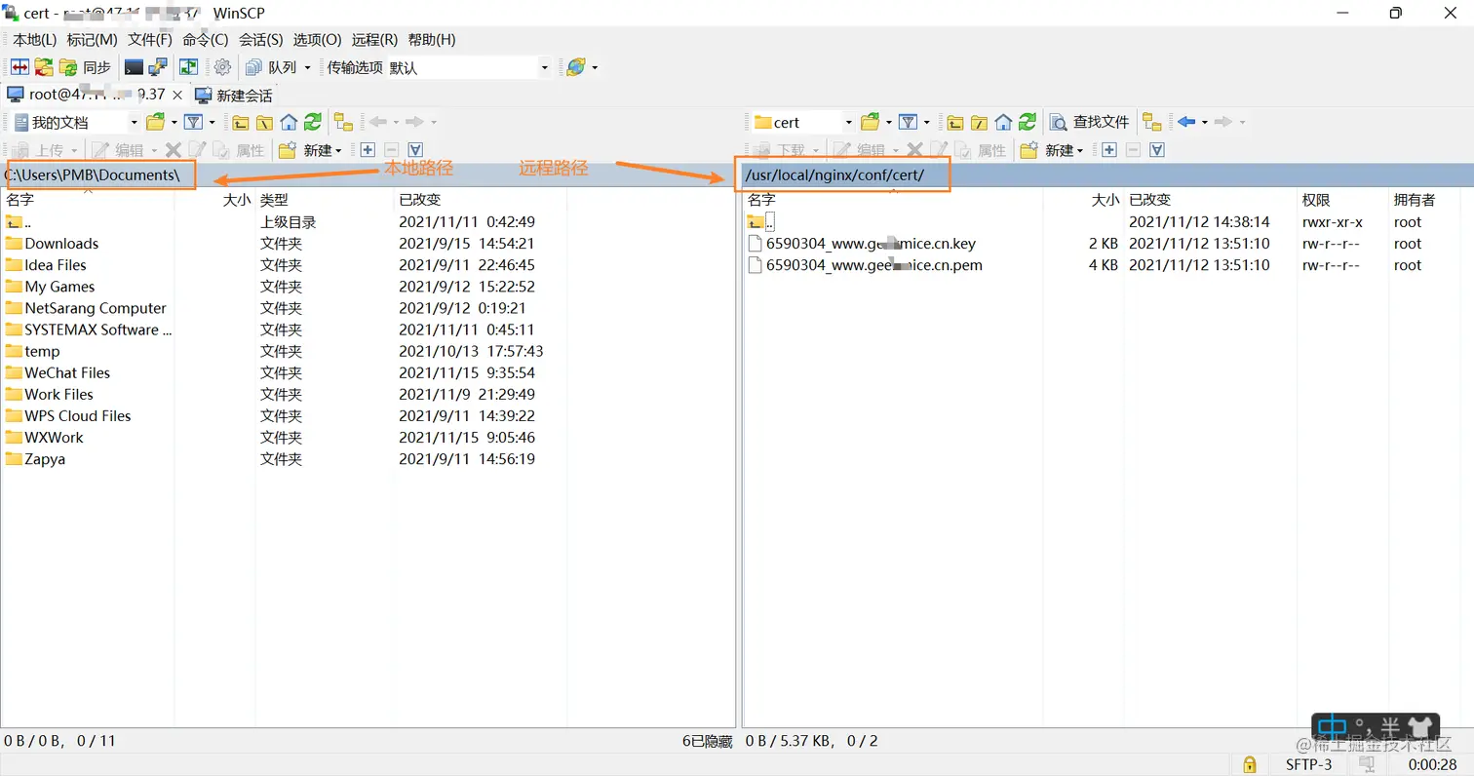
Task: Click the 查找文件 find files button
Action: [1090, 122]
